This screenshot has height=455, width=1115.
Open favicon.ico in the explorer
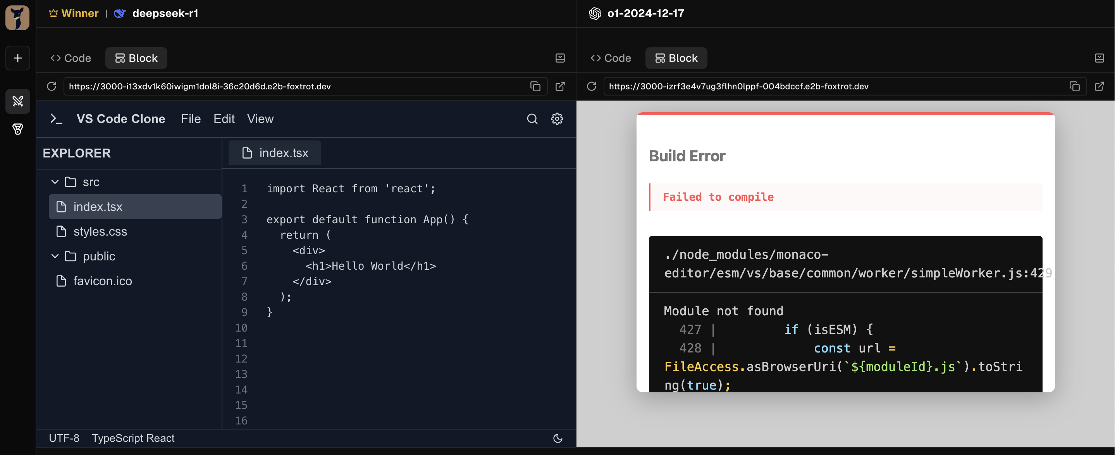tap(103, 281)
